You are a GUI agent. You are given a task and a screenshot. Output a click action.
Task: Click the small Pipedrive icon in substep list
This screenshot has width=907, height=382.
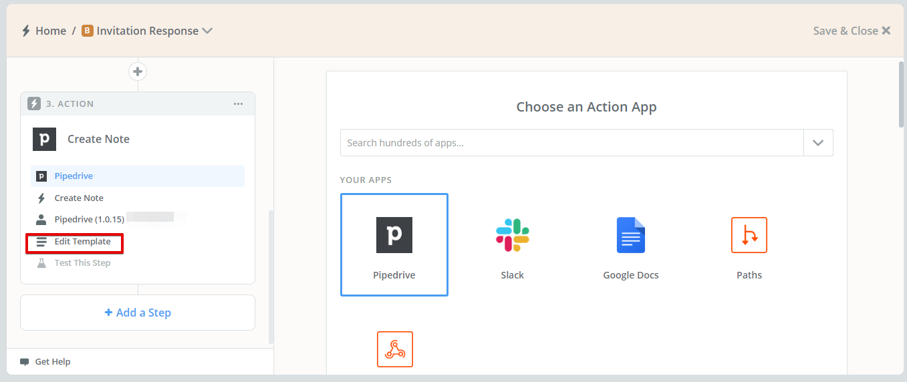(x=41, y=176)
